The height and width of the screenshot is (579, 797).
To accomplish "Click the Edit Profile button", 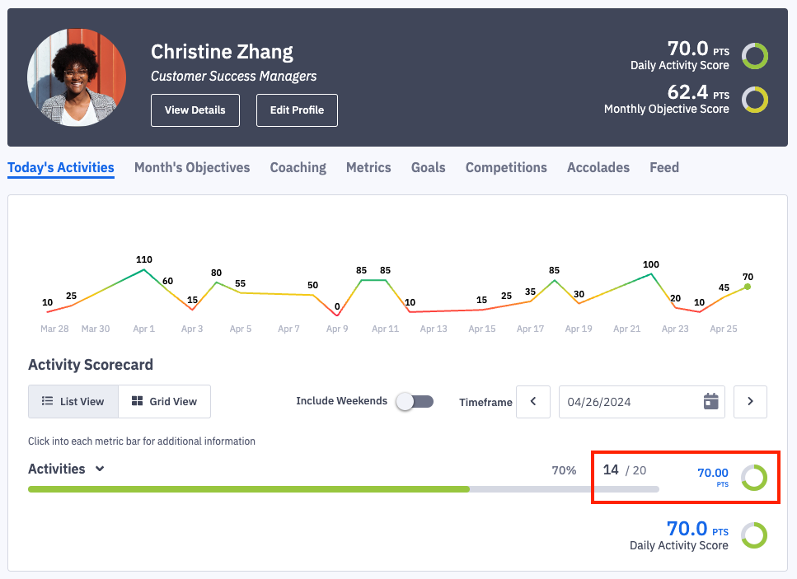I will coord(297,110).
